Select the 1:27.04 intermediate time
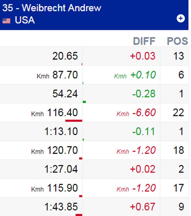 [61, 169]
